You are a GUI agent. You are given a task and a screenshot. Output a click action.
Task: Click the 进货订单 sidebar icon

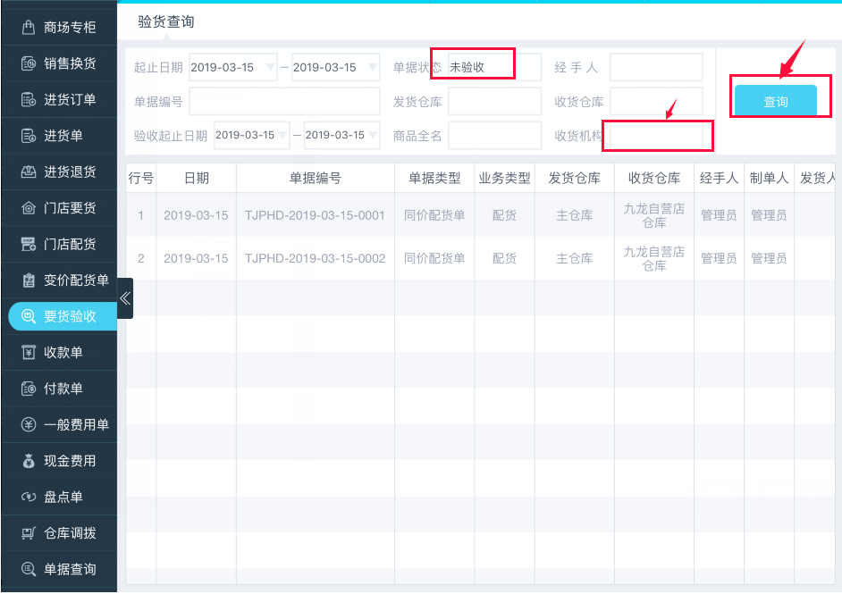[x=29, y=99]
